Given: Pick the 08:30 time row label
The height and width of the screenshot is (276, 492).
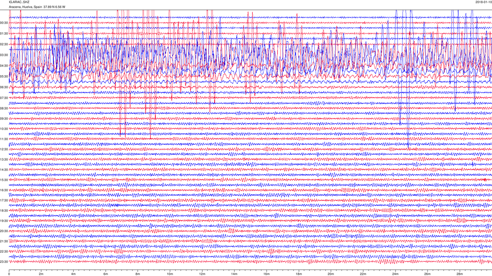Looking at the screenshot, I should pyautogui.click(x=4, y=108).
